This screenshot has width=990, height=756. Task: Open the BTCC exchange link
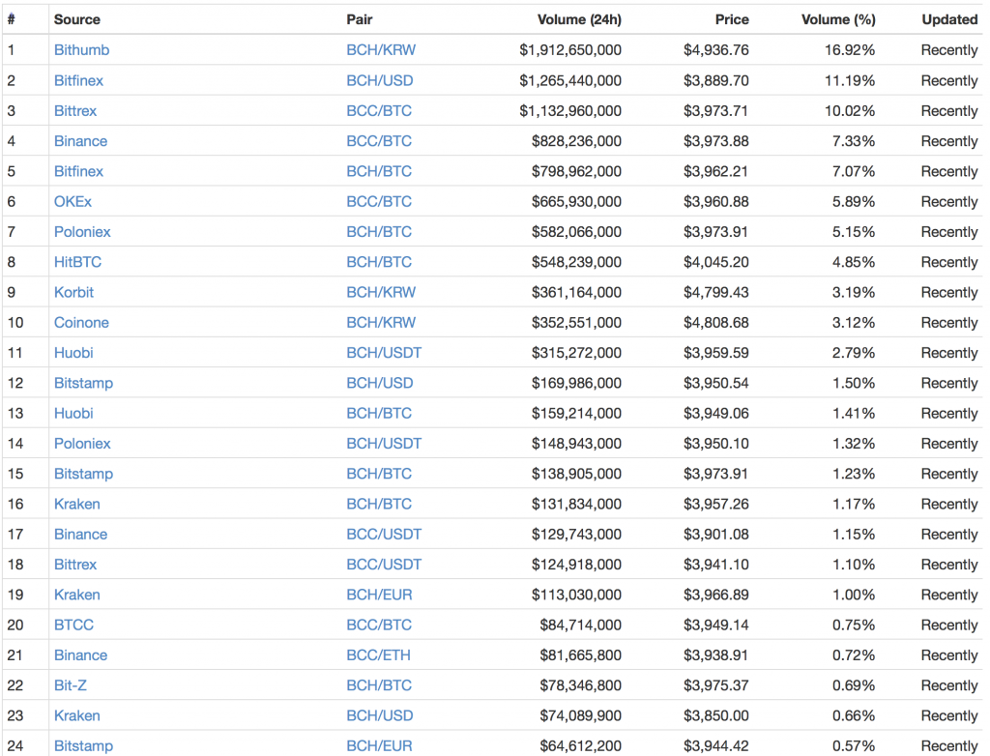(73, 625)
